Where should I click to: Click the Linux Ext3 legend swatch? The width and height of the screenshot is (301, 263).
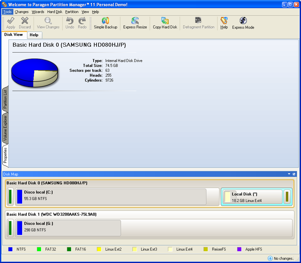coord(135,249)
